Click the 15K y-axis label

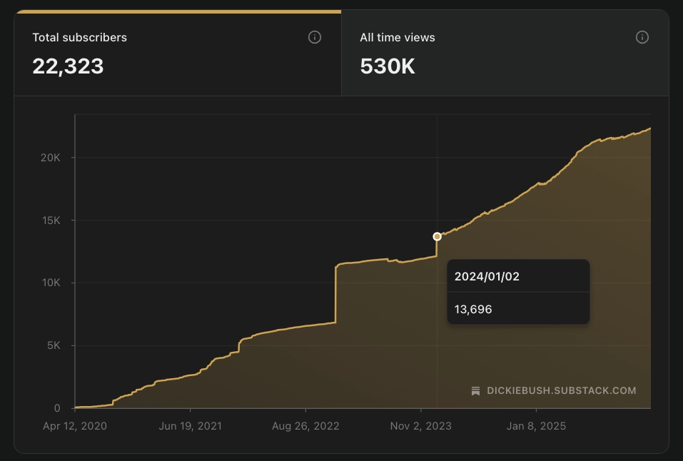coord(51,221)
